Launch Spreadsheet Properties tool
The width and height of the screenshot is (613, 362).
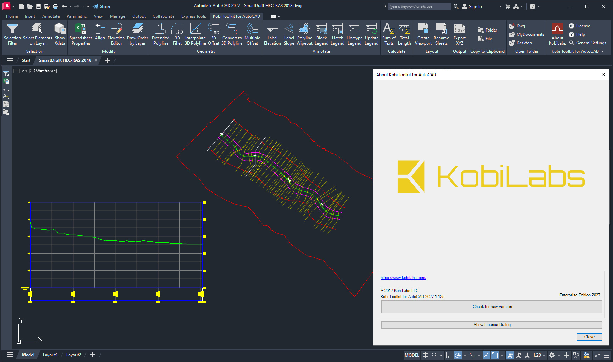(81, 34)
